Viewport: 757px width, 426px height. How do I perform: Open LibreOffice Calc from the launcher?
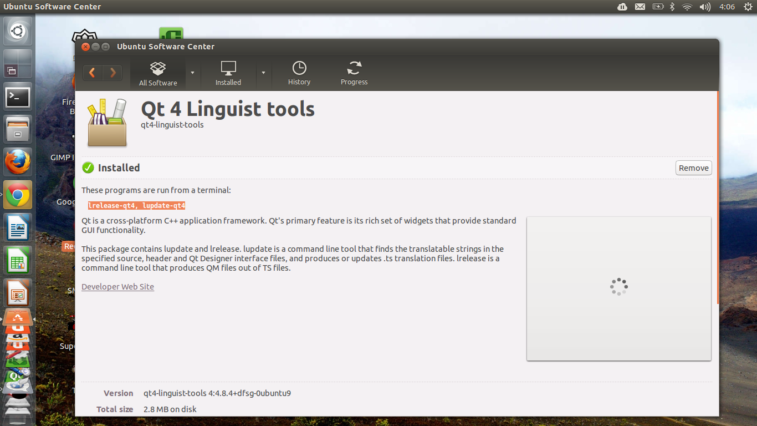coord(18,260)
